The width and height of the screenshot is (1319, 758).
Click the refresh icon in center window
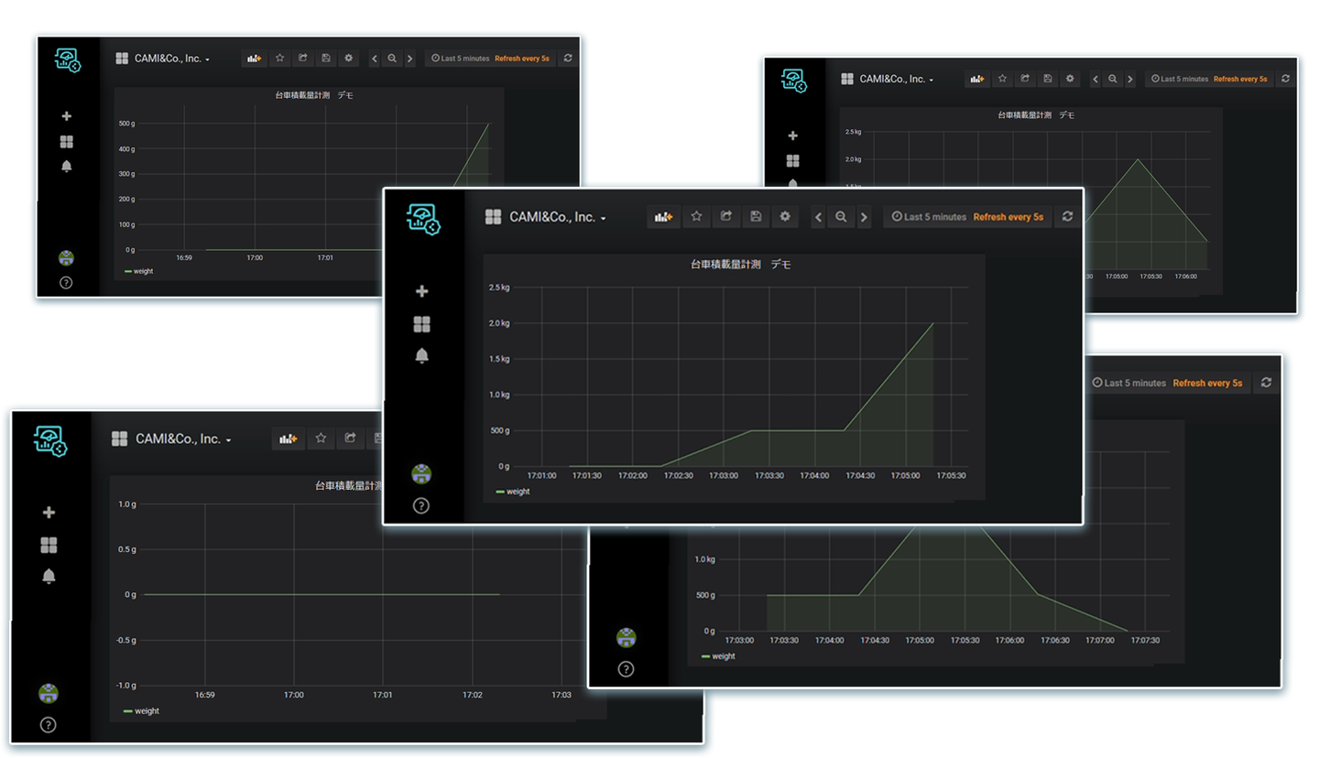tap(1067, 217)
